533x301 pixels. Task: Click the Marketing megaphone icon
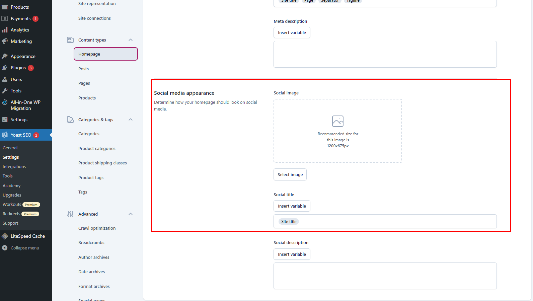tap(5, 41)
